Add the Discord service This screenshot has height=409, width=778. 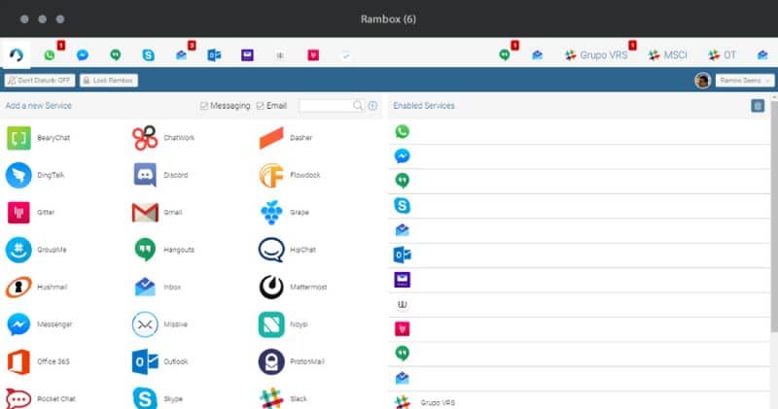point(160,175)
